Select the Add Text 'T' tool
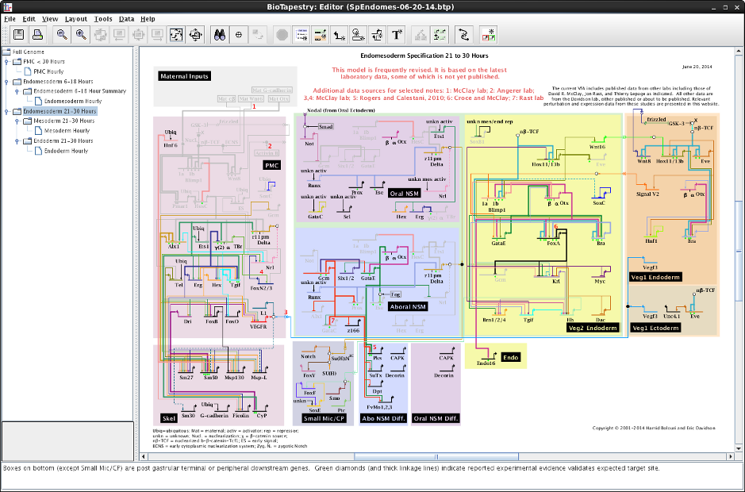This screenshot has width=745, height=492. click(397, 34)
